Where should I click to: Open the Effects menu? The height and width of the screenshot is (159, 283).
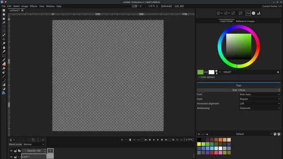(34, 6)
